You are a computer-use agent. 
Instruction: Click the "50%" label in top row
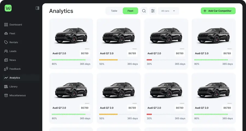[102, 64]
